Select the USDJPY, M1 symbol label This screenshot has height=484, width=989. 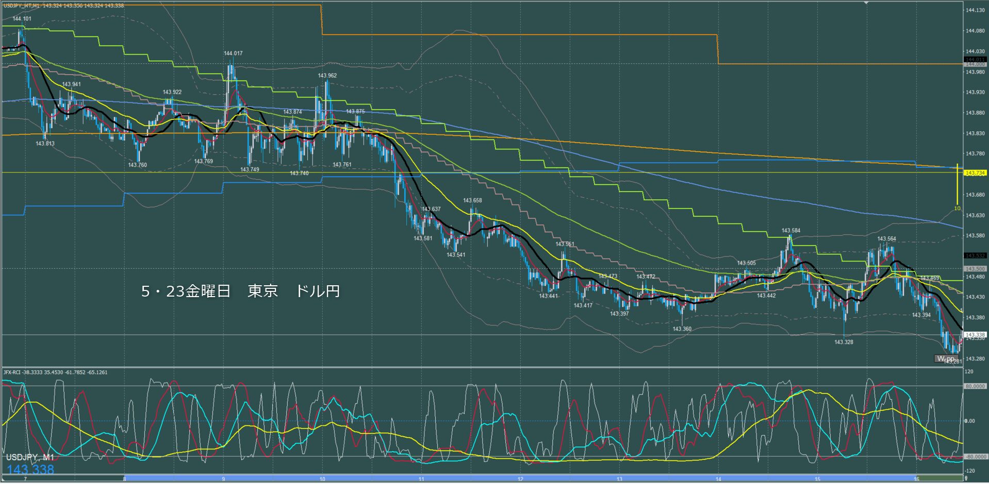30,457
